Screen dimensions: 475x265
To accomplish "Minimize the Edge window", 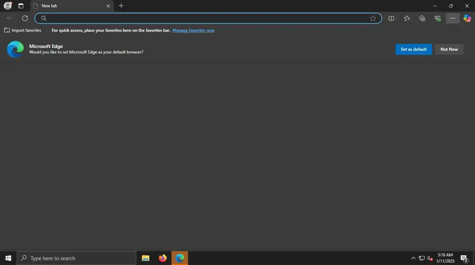I will coord(435,6).
